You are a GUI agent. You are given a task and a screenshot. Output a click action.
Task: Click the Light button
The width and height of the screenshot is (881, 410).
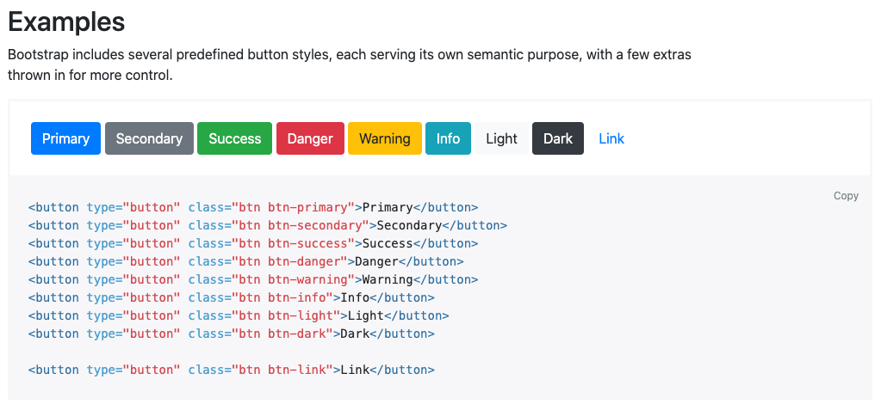(x=502, y=138)
